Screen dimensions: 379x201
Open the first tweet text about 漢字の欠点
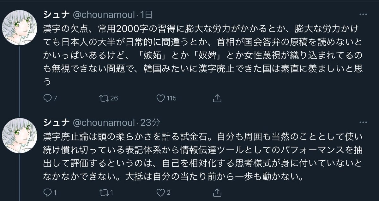click(202, 54)
